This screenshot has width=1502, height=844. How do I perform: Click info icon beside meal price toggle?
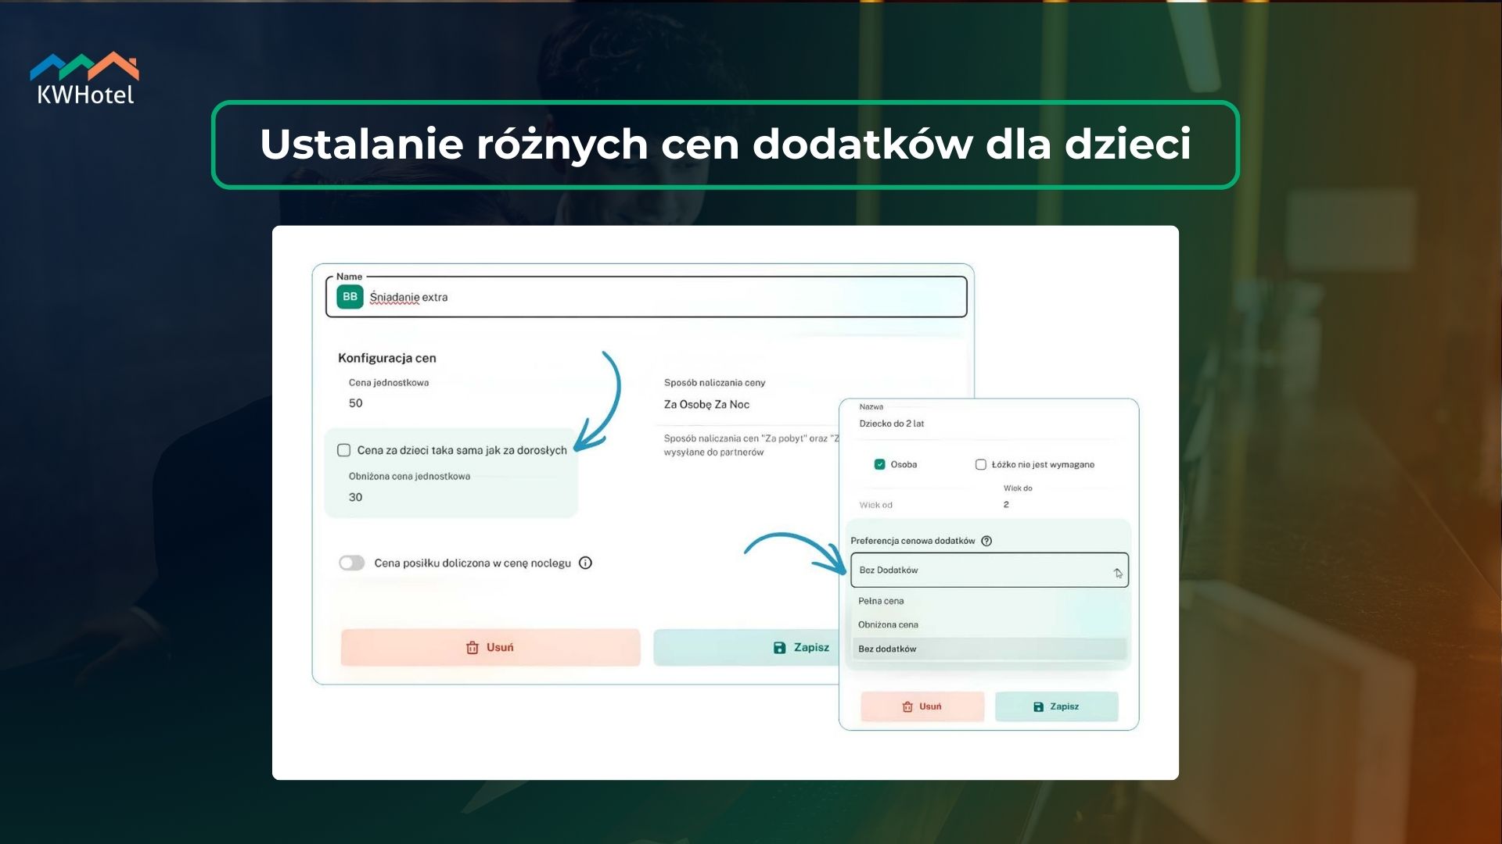[x=585, y=563]
